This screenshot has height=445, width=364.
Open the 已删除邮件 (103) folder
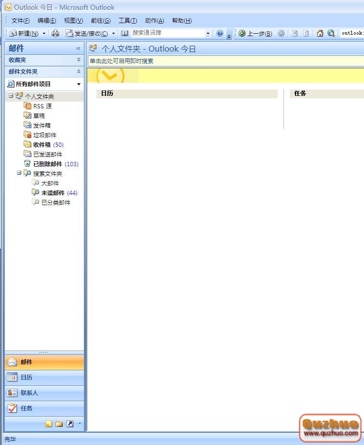pos(56,164)
